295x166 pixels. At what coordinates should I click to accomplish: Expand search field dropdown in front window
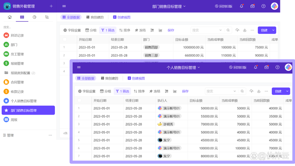tap(235, 91)
